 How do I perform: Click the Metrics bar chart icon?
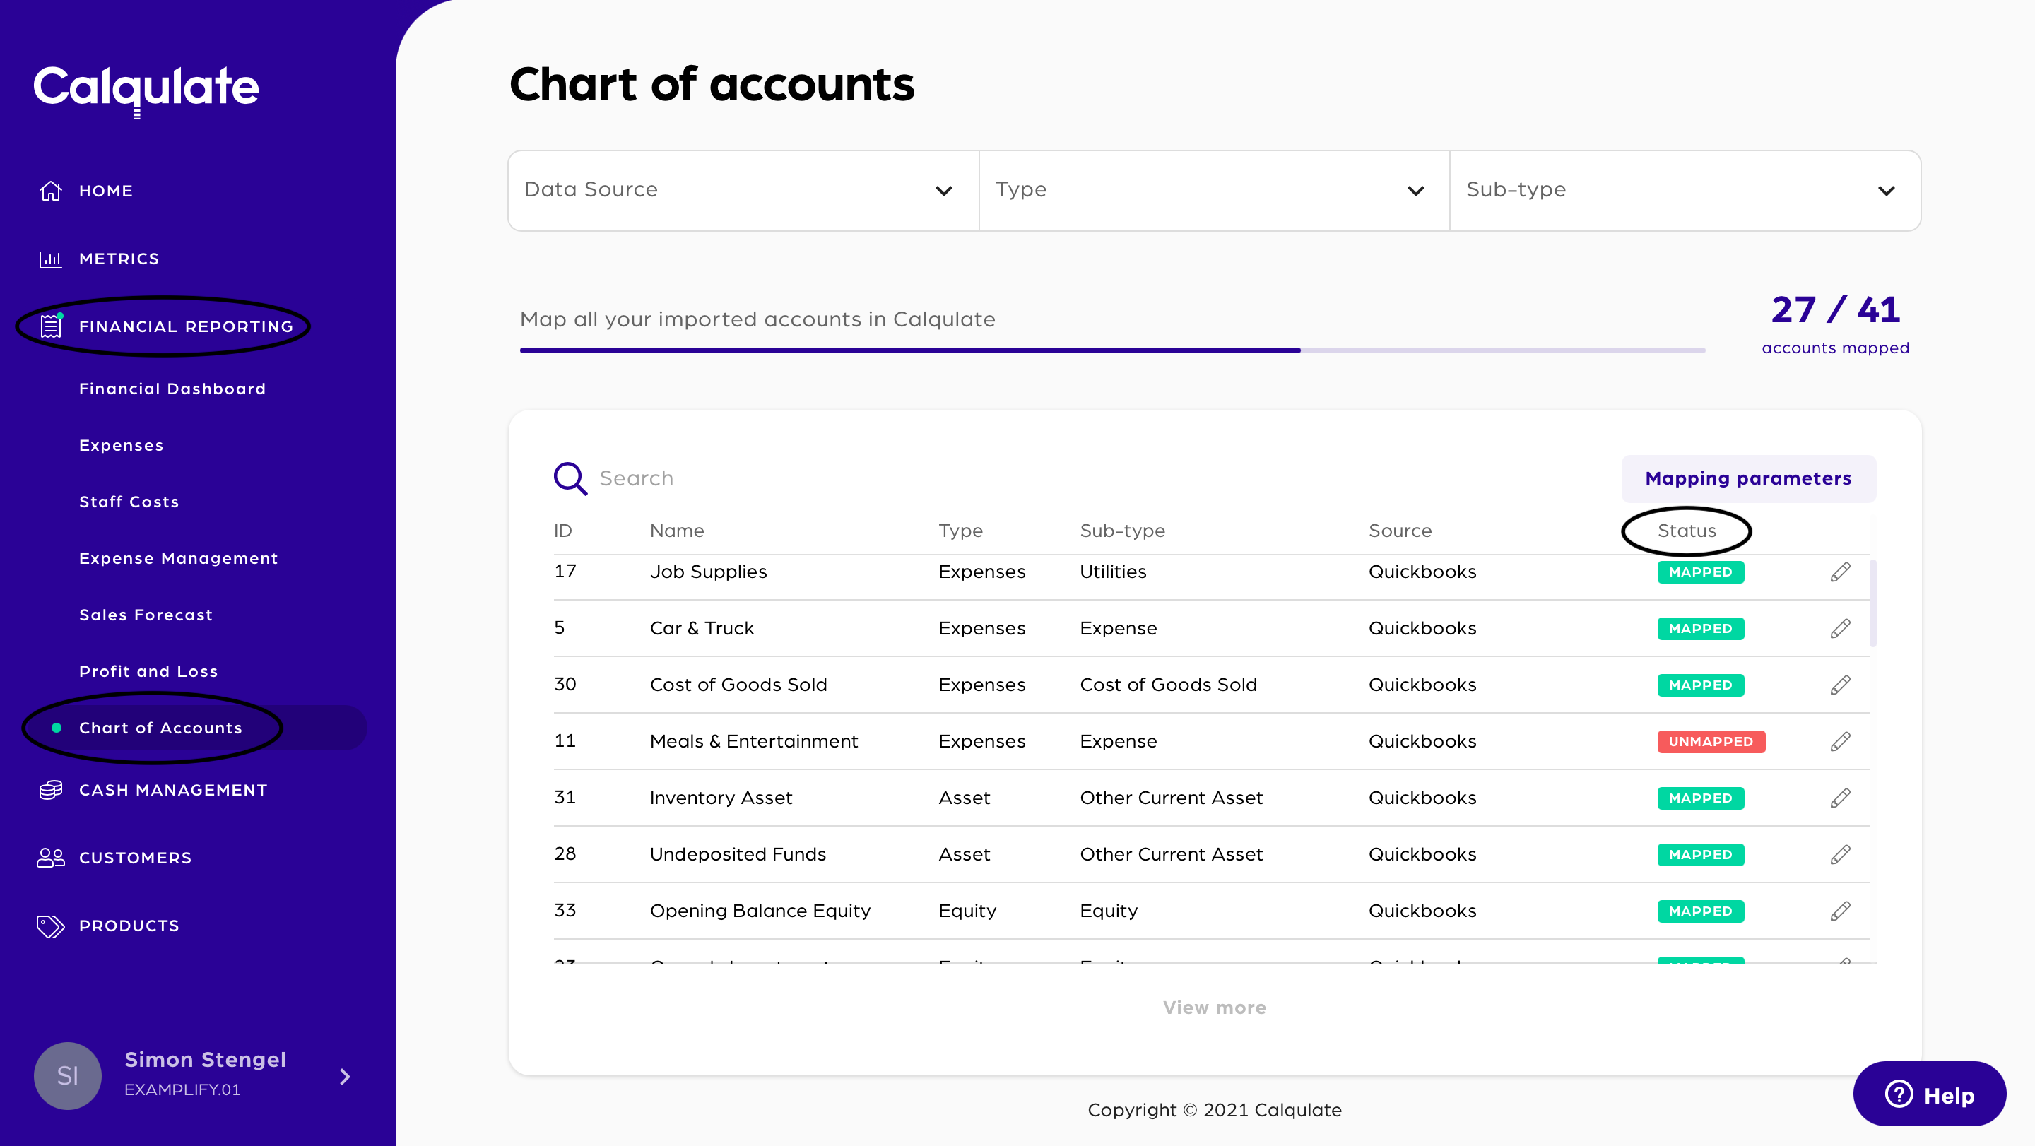coord(51,259)
